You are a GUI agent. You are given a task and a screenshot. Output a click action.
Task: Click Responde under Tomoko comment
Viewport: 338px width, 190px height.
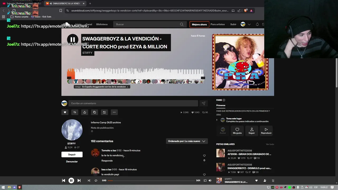click(107, 161)
